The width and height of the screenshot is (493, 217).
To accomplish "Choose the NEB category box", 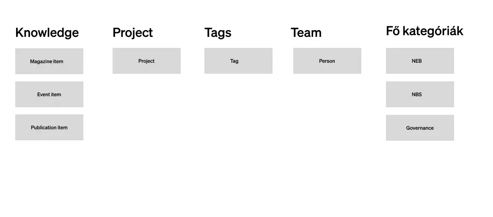I will (x=420, y=61).
